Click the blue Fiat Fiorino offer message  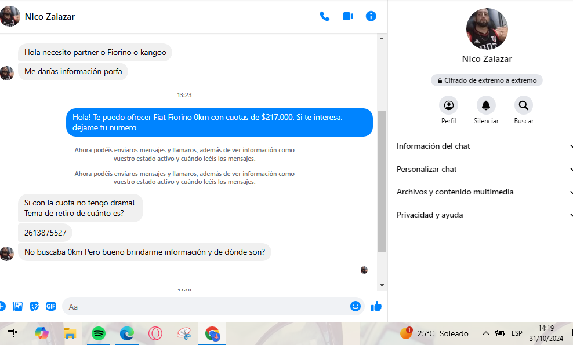[219, 123]
